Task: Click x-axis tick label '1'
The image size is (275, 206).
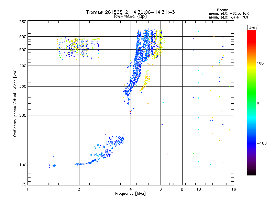Action: pyautogui.click(x=27, y=189)
